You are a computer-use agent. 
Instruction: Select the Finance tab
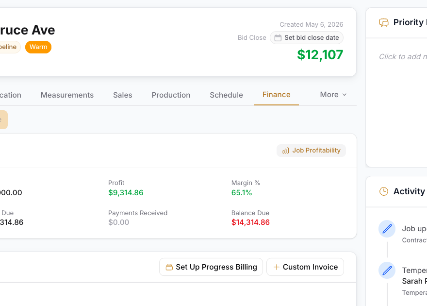pos(277,95)
